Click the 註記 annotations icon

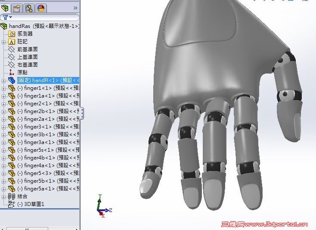[12, 42]
